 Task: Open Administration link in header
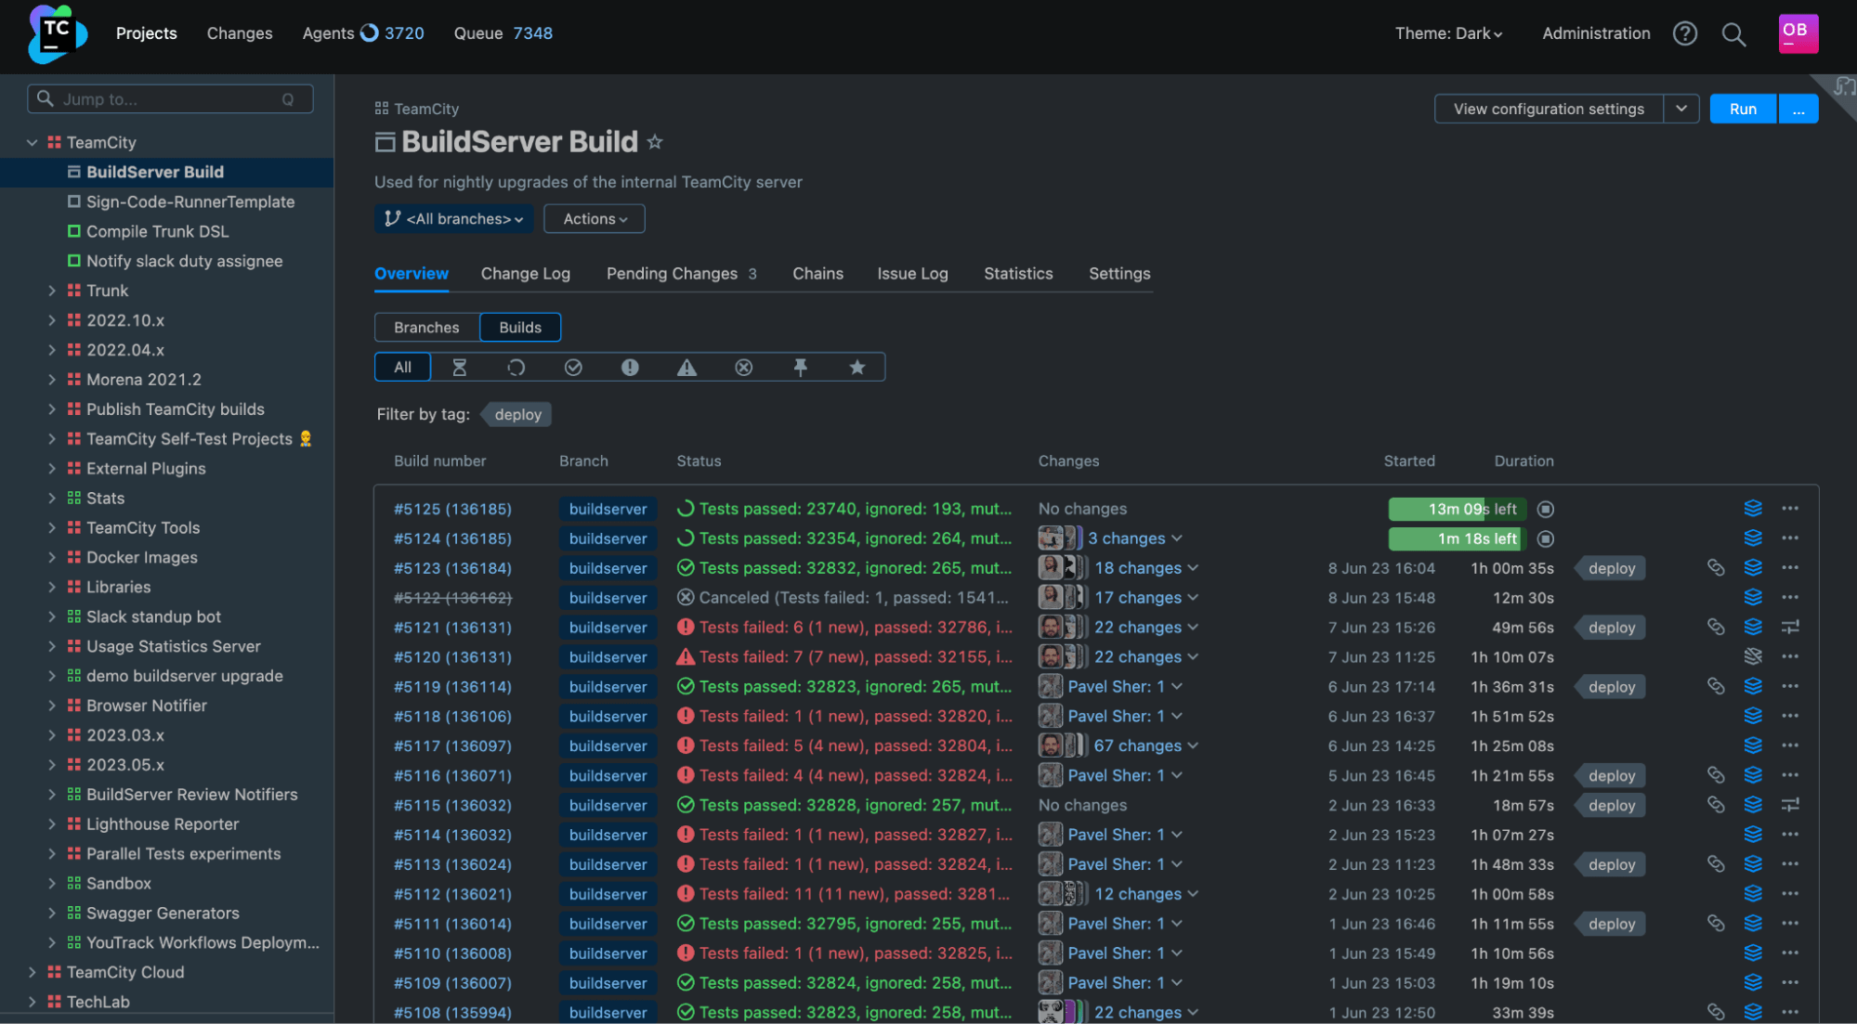pyautogui.click(x=1596, y=33)
